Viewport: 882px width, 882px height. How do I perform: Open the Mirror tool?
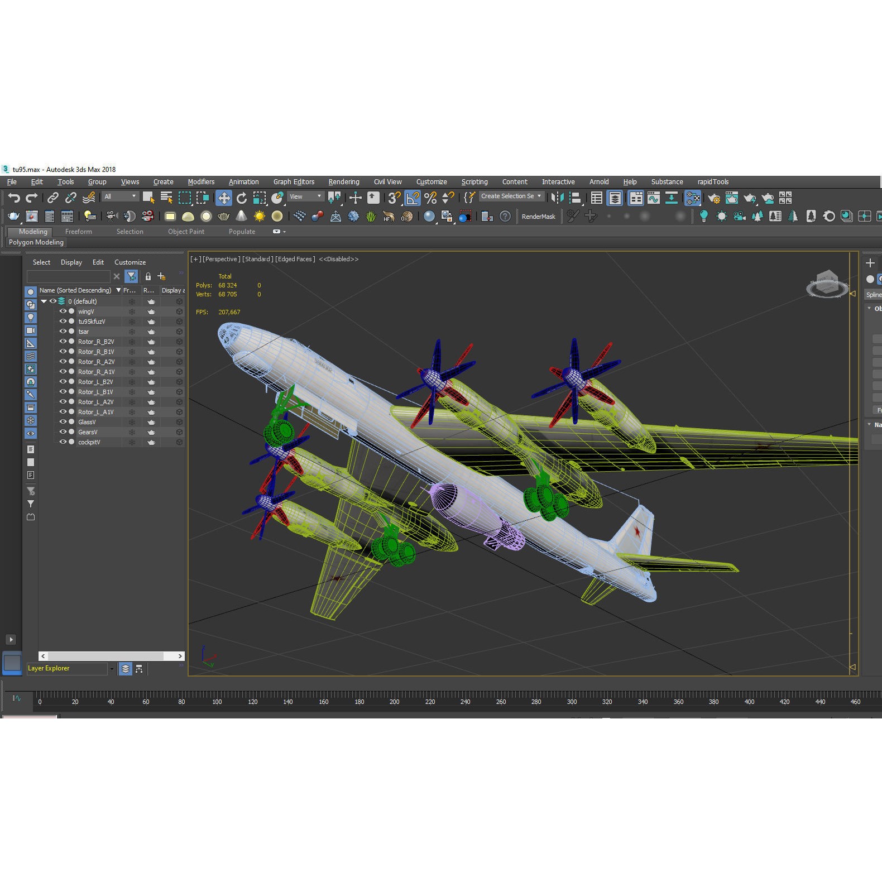[x=557, y=198]
